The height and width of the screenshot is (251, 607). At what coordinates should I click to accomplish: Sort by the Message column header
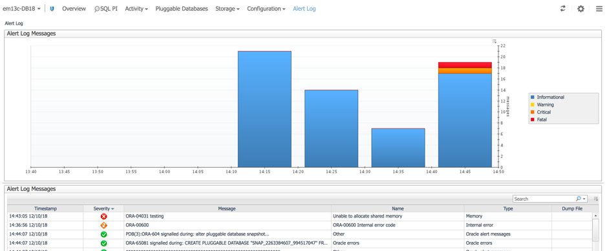[227, 208]
